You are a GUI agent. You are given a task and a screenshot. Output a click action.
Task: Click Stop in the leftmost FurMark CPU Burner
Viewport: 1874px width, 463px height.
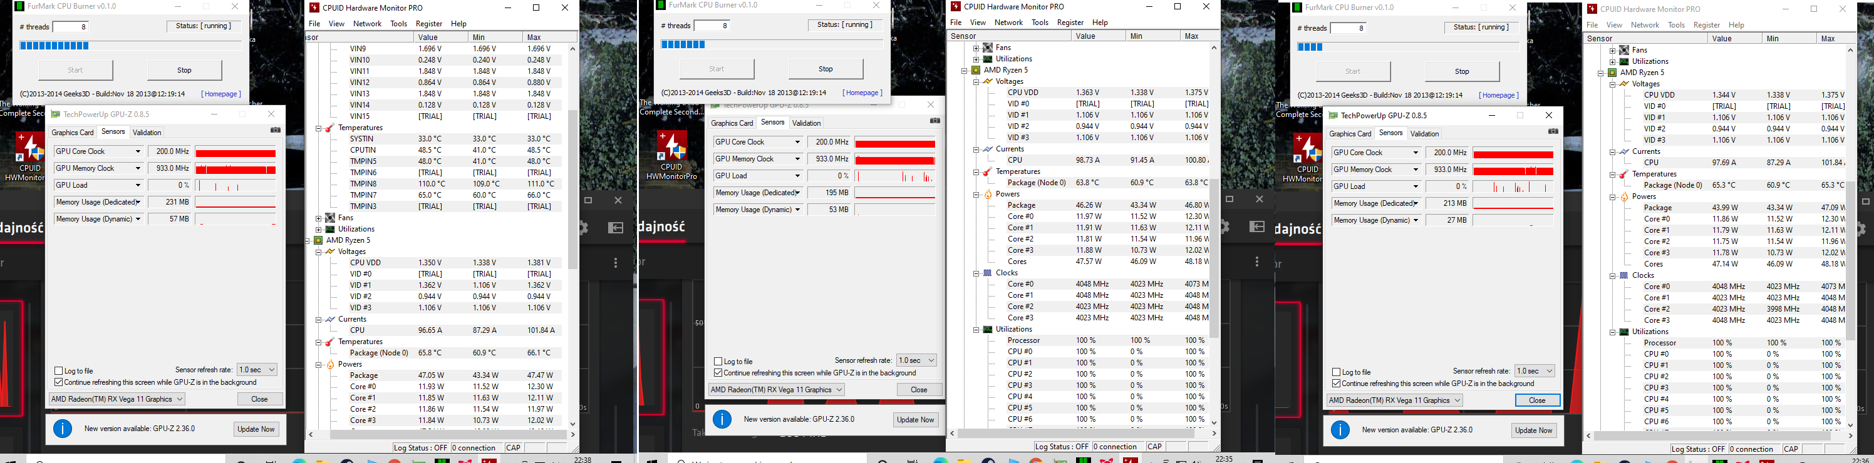click(x=185, y=71)
